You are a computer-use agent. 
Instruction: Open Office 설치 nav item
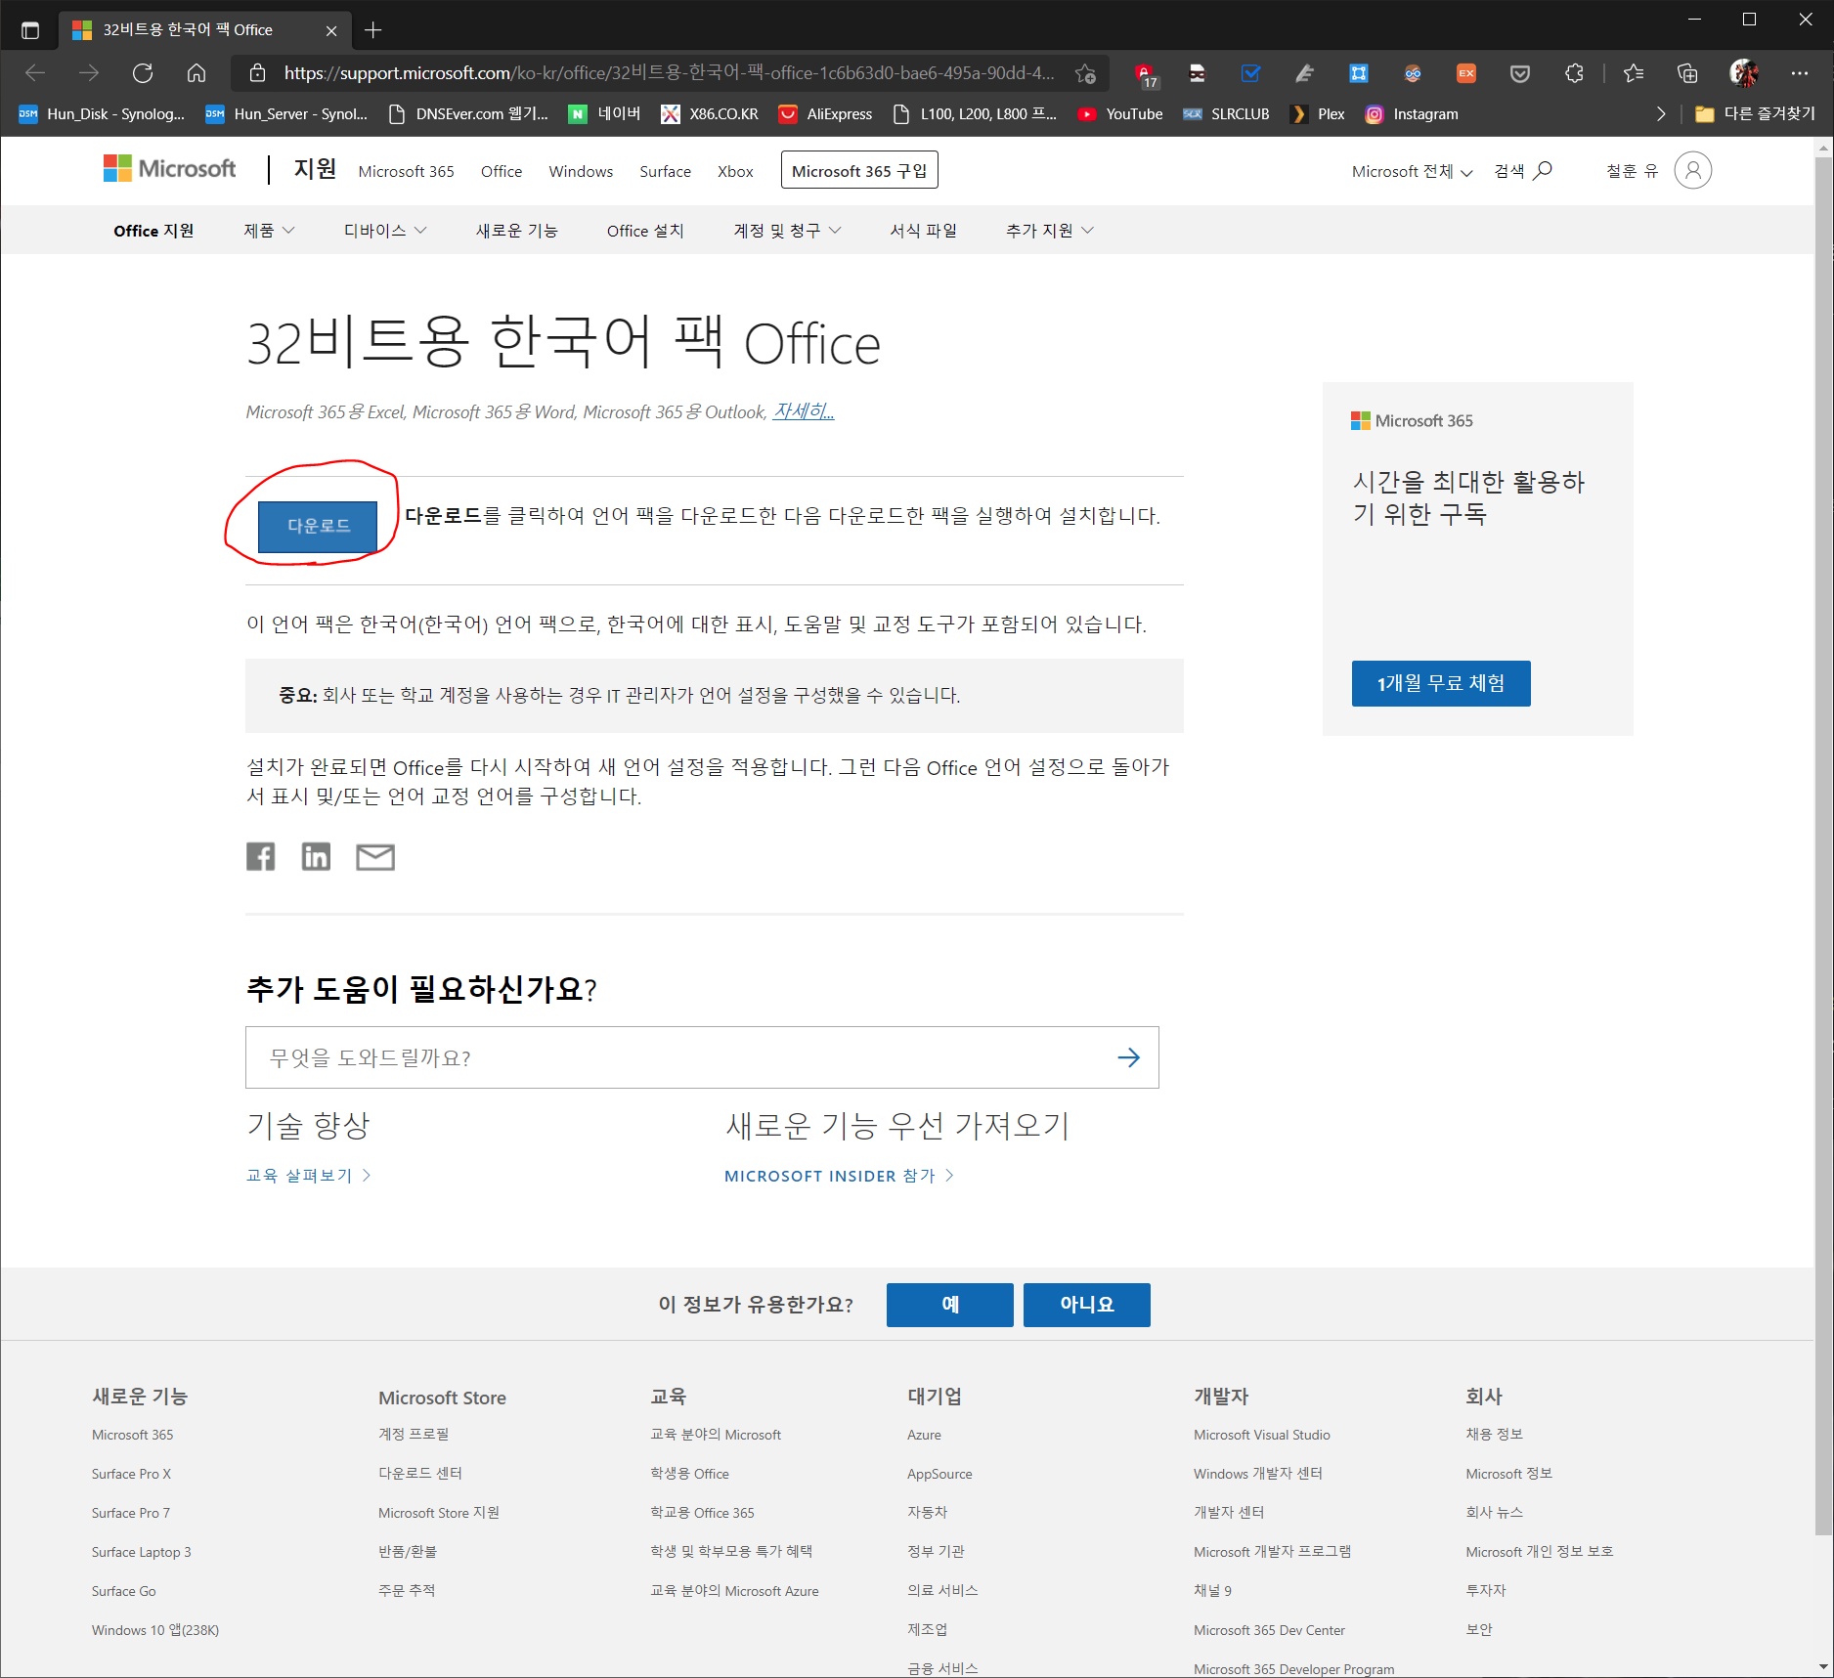click(645, 231)
